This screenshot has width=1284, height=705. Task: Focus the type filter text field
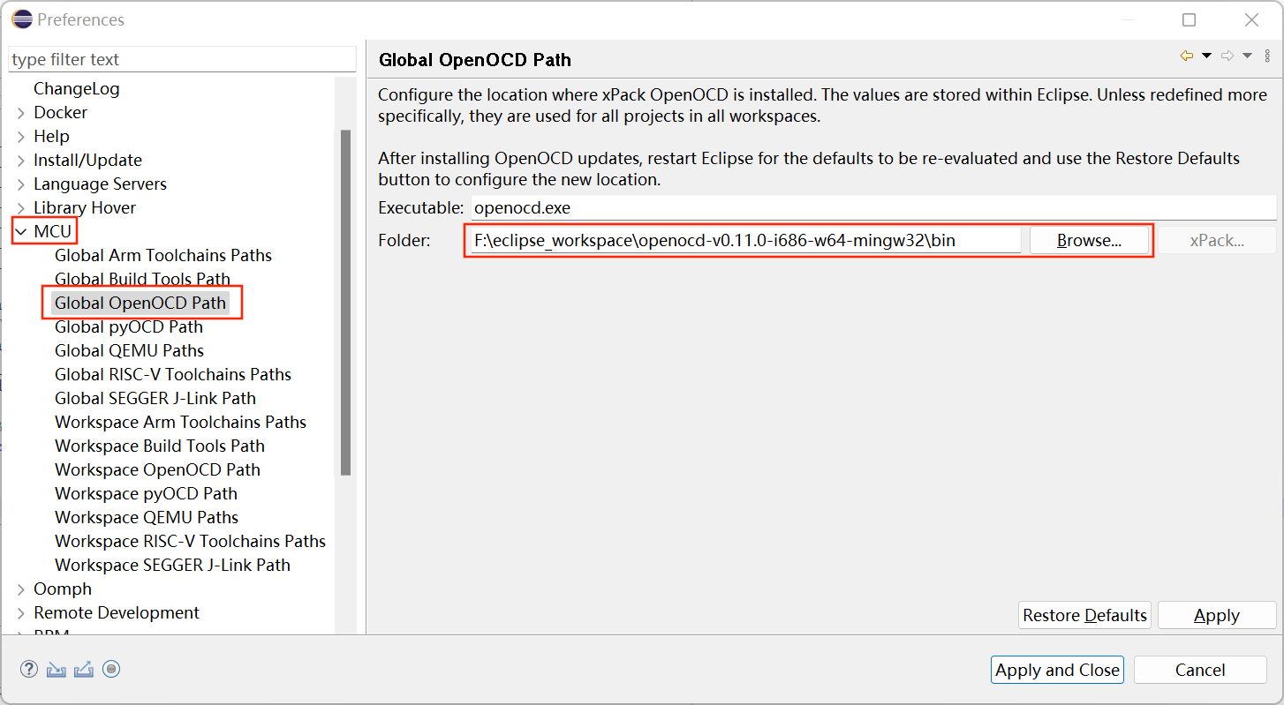(x=181, y=60)
